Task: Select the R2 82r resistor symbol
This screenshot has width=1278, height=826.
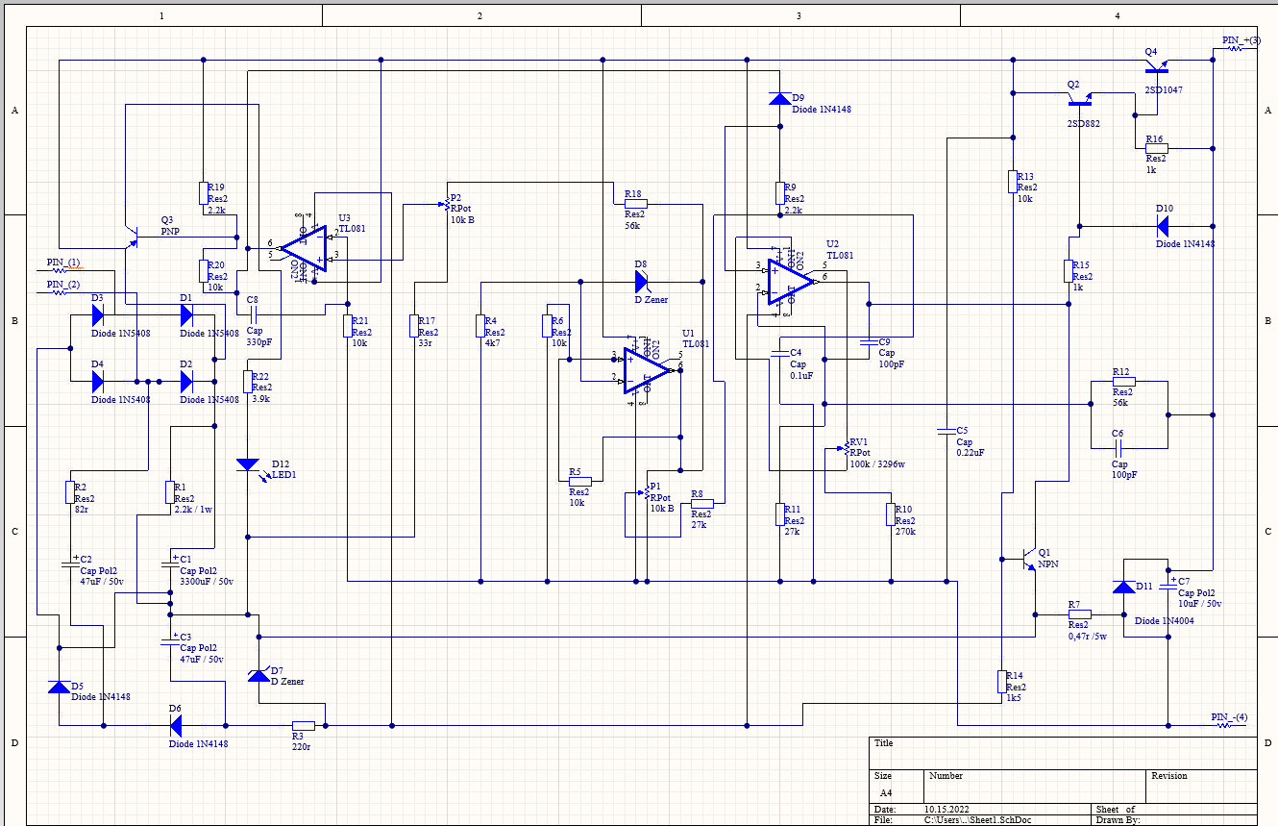Action: pos(69,492)
